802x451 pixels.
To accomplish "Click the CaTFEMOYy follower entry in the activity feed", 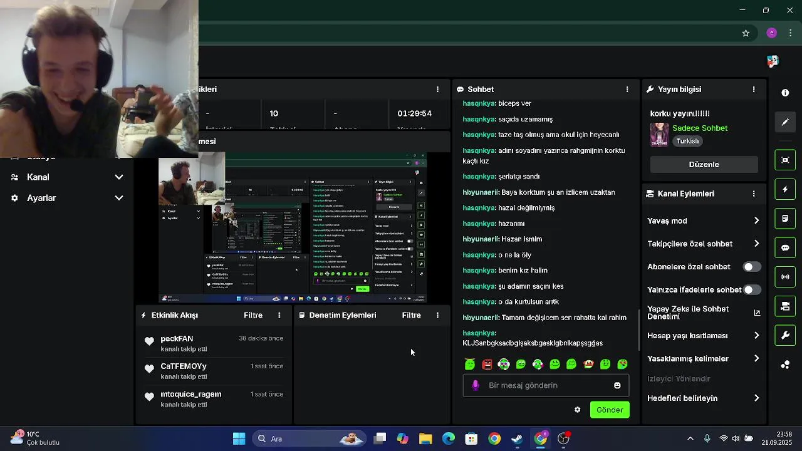I will click(214, 371).
